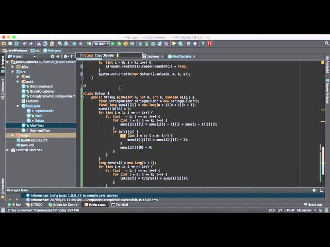Click the Save All toolbar icon
This screenshot has height=247, width=330.
10,44
